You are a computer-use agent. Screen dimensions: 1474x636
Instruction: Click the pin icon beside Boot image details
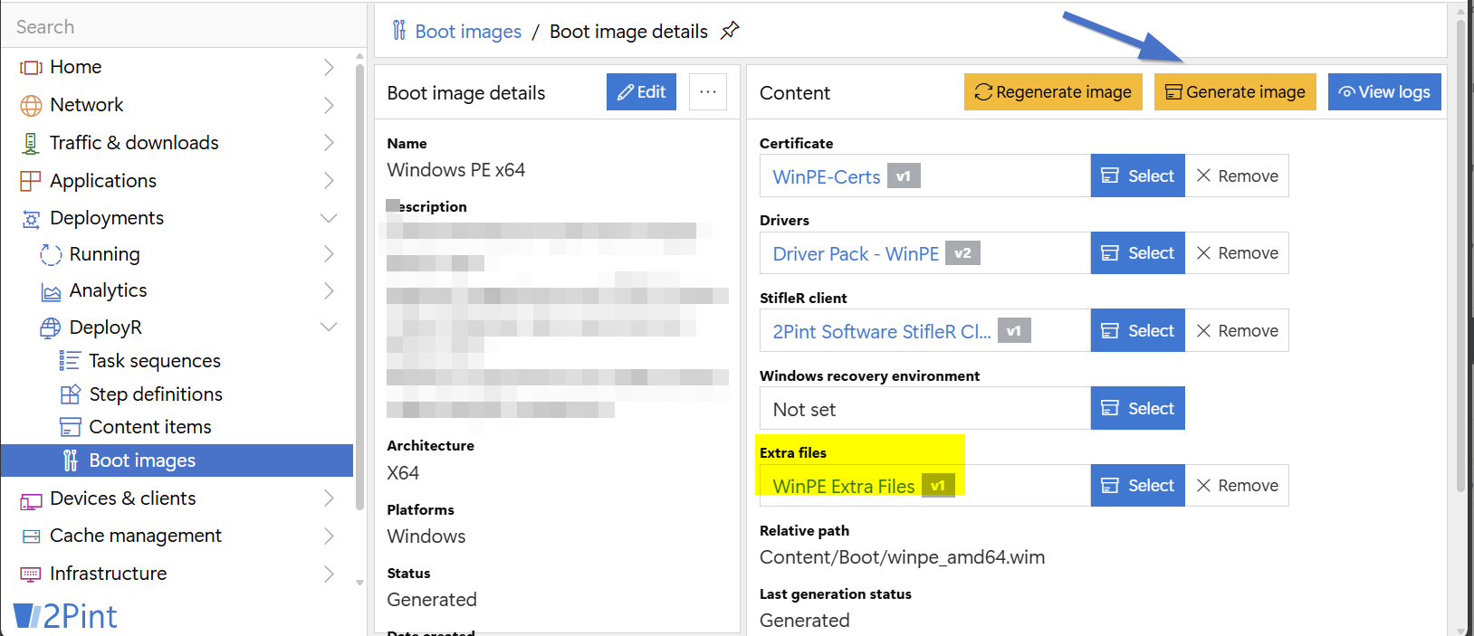[729, 31]
